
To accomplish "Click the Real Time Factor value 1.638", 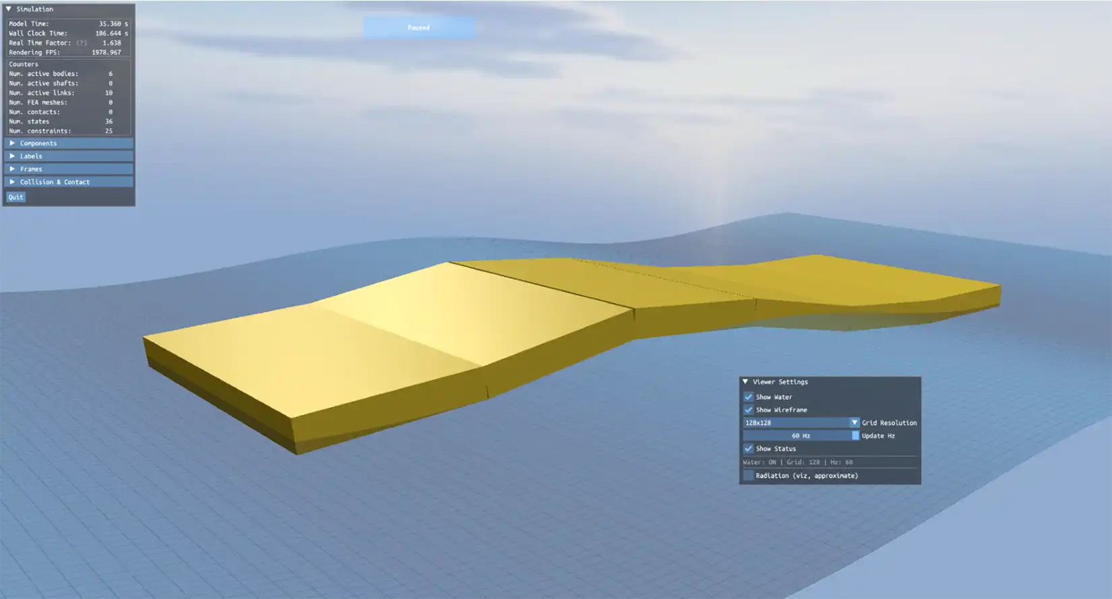I will pos(112,42).
